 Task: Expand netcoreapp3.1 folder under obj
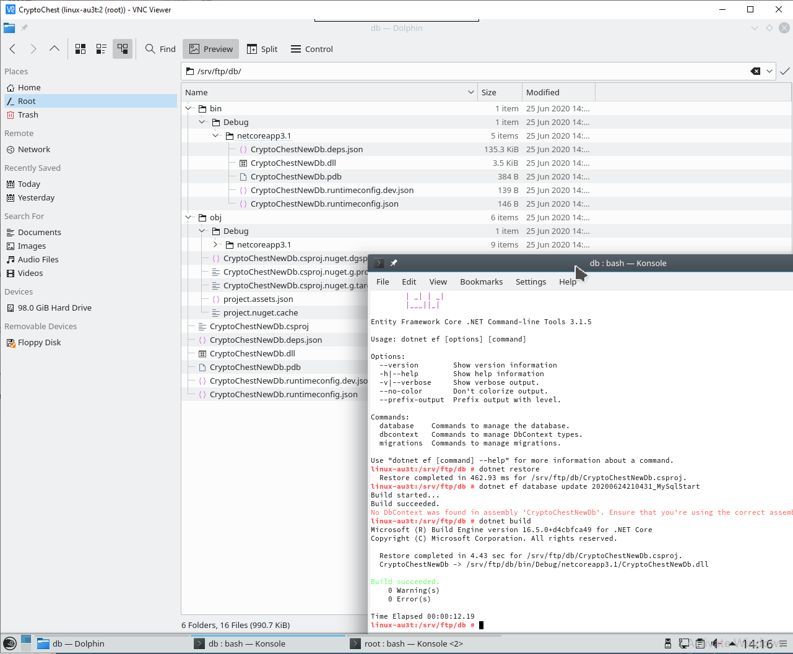click(216, 244)
